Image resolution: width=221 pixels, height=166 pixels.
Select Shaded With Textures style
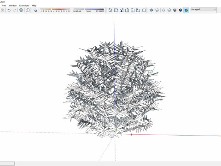tap(180, 10)
